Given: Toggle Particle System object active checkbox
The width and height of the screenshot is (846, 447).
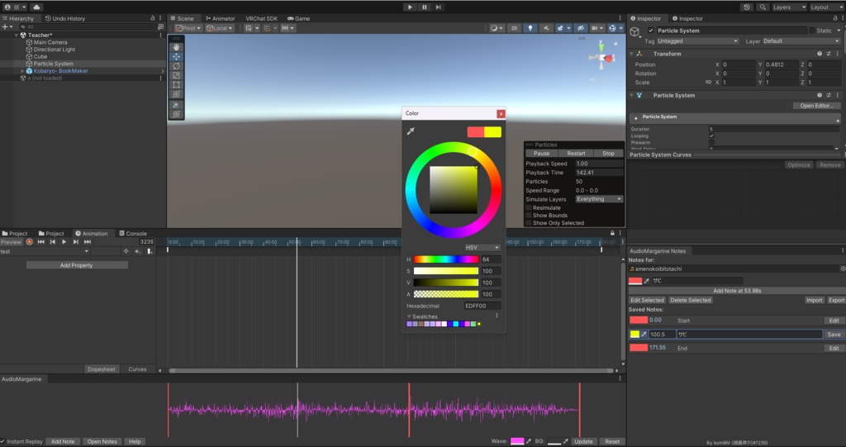Looking at the screenshot, I should point(651,31).
